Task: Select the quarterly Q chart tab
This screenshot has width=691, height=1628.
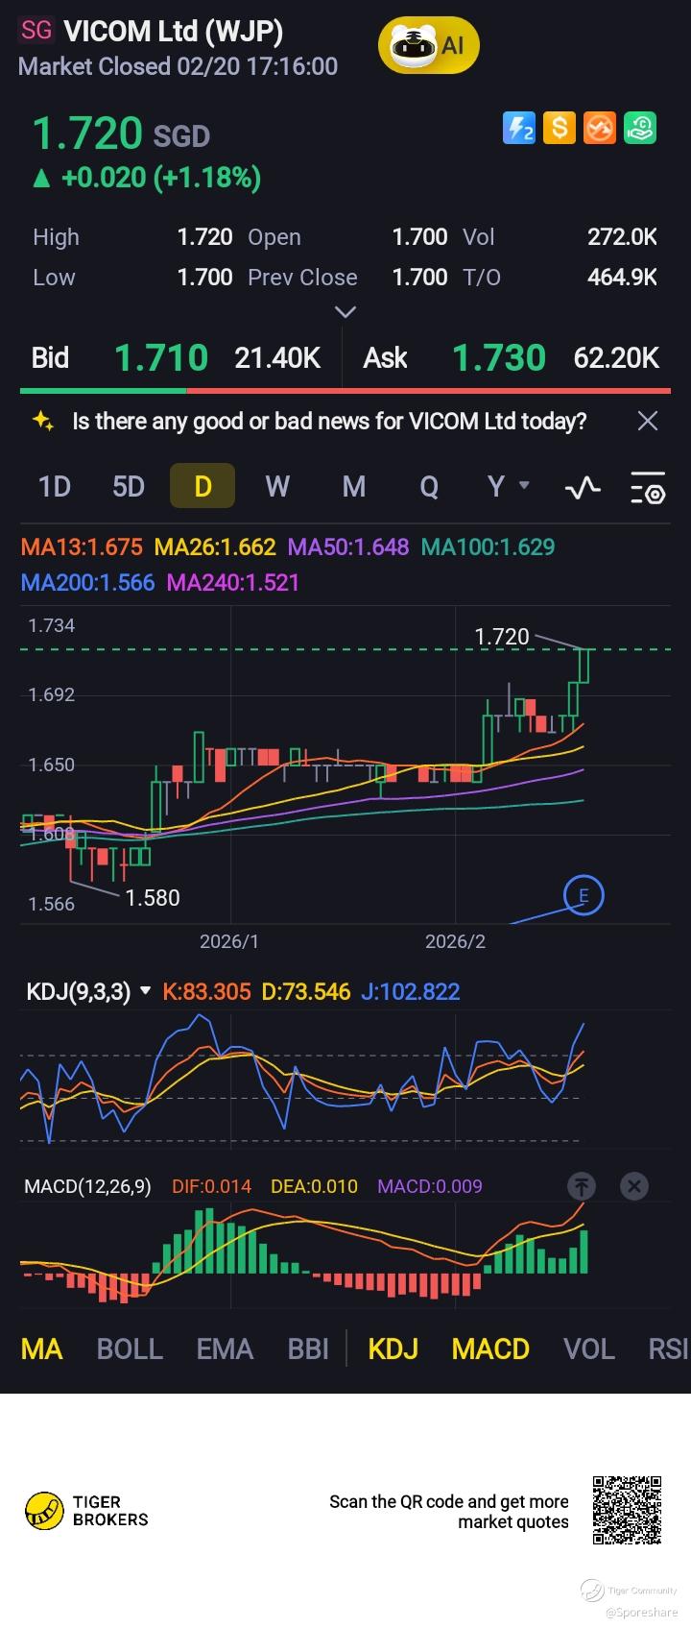Action: pyautogui.click(x=429, y=486)
